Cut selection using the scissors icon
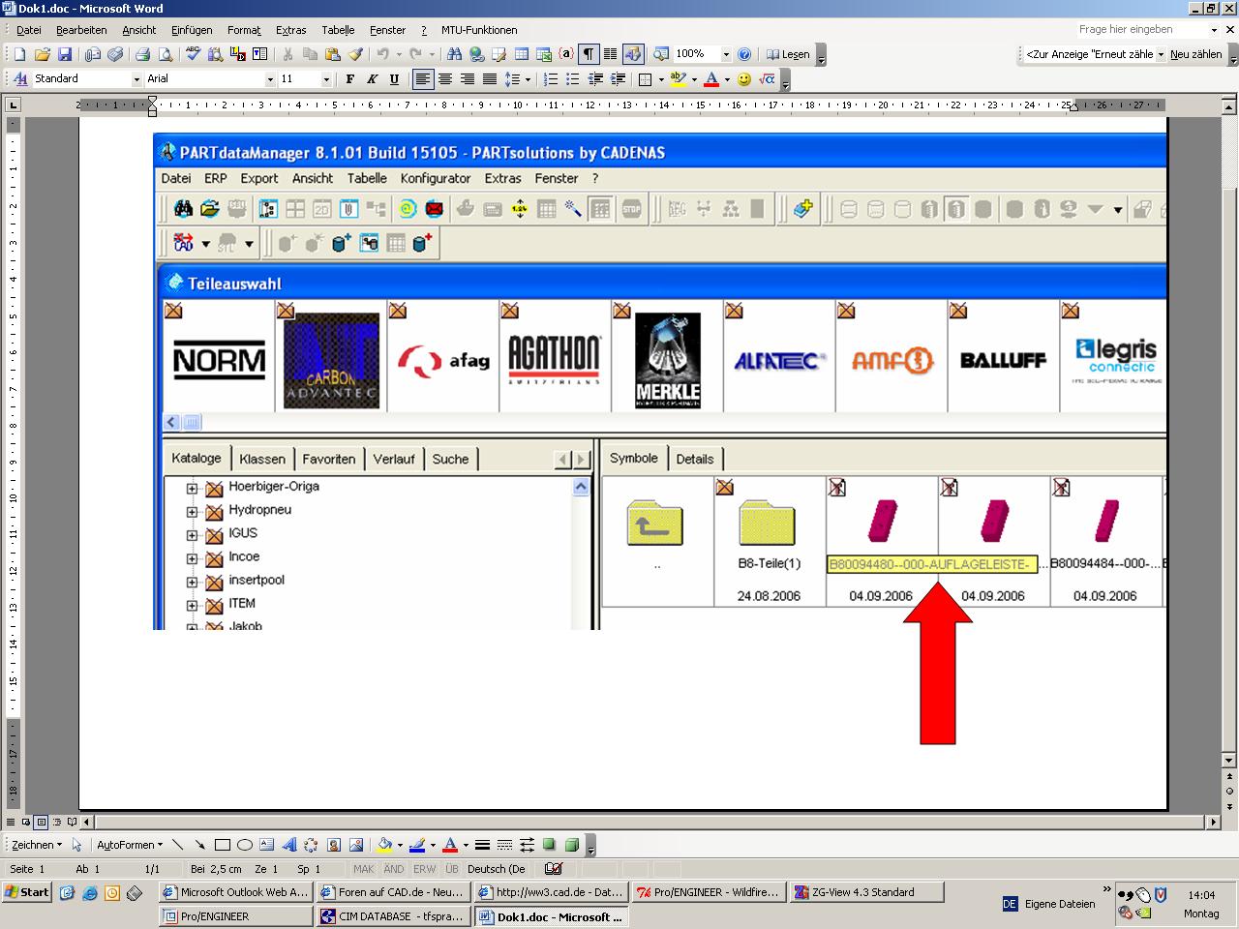1239x929 pixels. coord(287,54)
